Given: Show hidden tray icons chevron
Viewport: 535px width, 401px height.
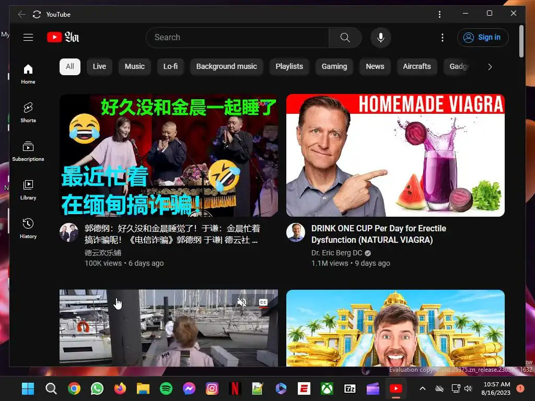Looking at the screenshot, I should (x=422, y=388).
